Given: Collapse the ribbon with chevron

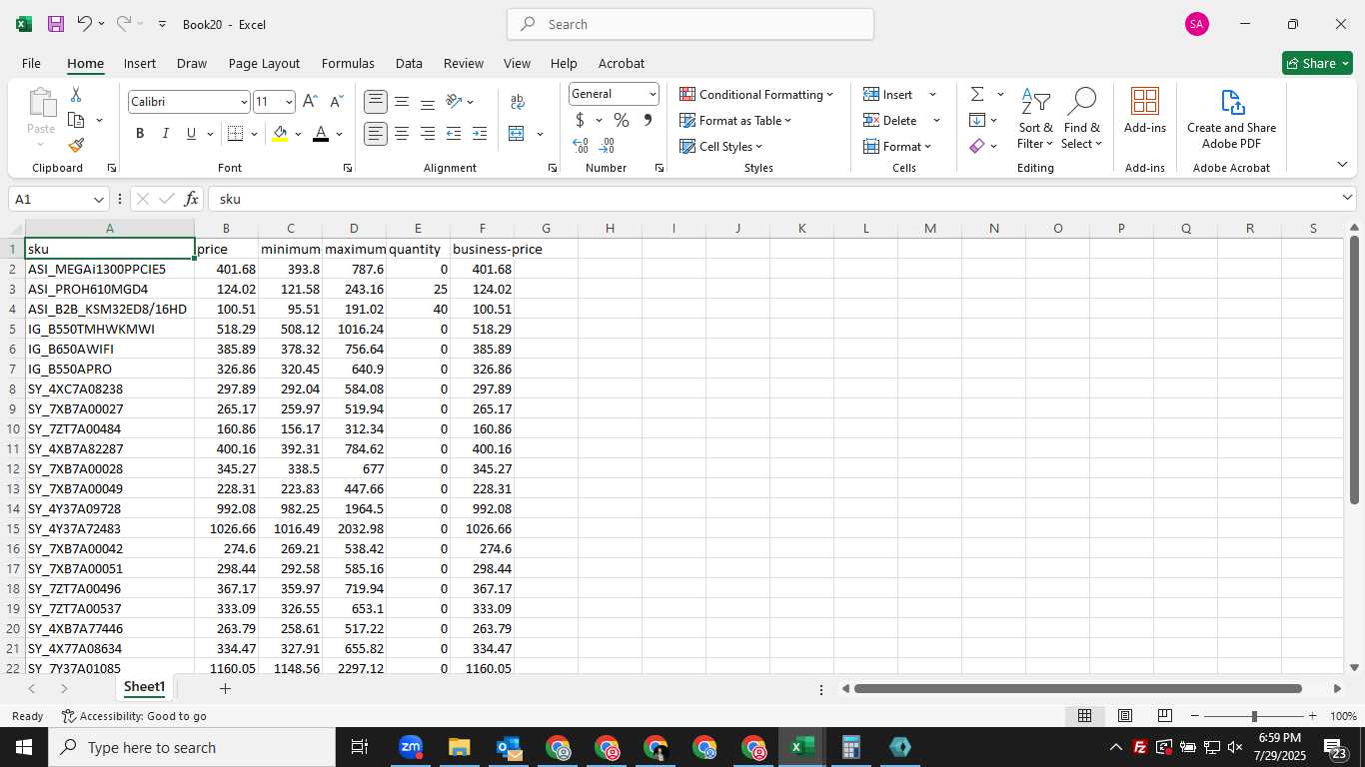Looking at the screenshot, I should [x=1342, y=165].
